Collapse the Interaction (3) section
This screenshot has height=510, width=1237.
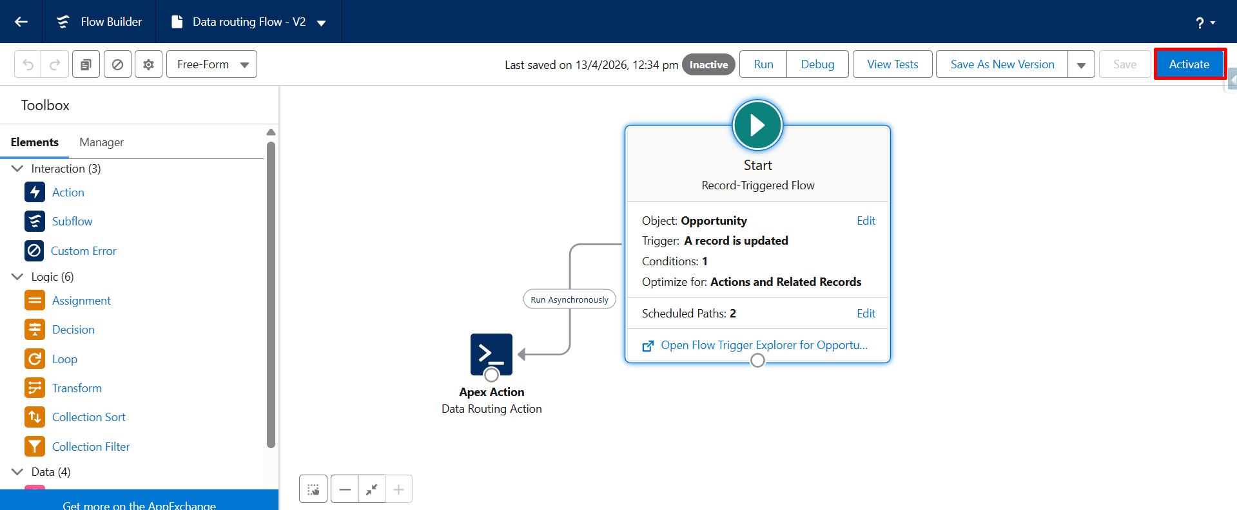pos(17,168)
